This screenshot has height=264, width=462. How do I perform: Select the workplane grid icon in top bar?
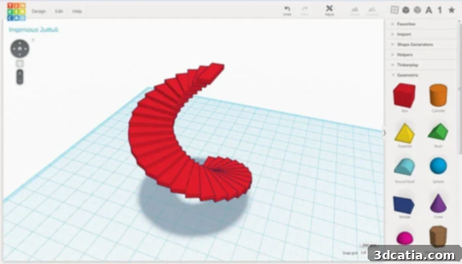pyautogui.click(x=394, y=10)
